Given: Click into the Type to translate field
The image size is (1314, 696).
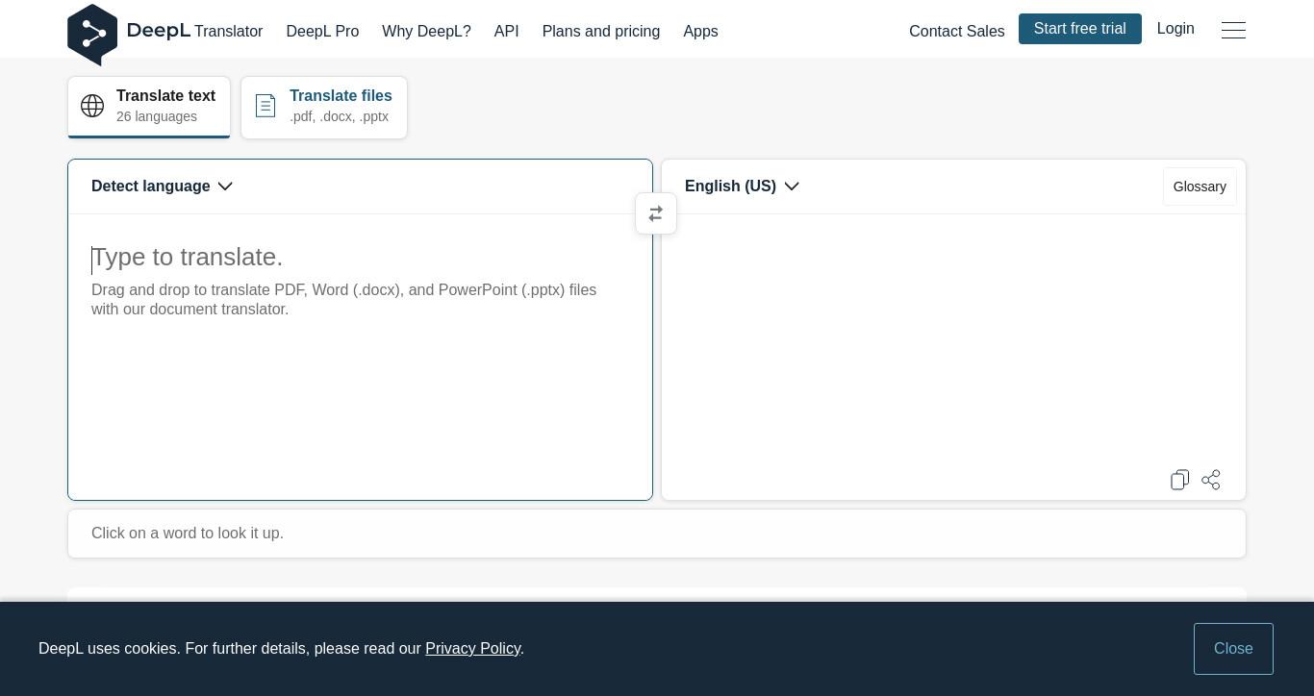Looking at the screenshot, I should pos(360,356).
